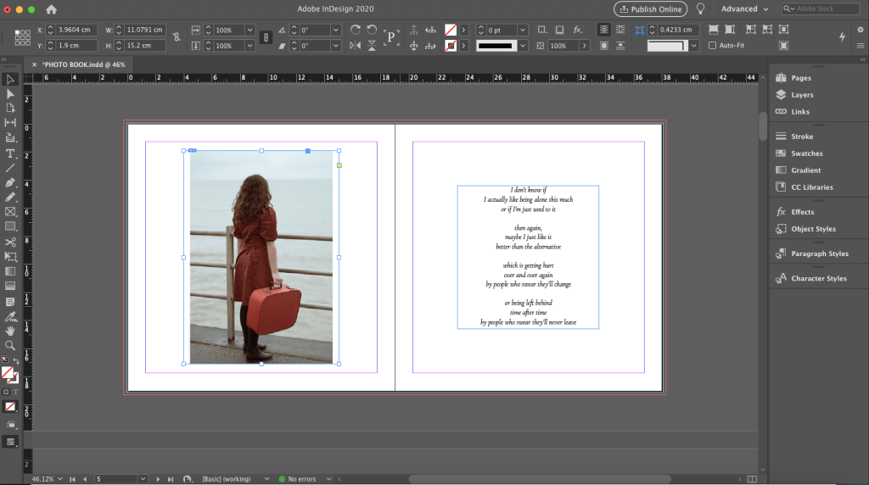Open the Swatches panel
Screen dimensions: 869x485
point(806,153)
